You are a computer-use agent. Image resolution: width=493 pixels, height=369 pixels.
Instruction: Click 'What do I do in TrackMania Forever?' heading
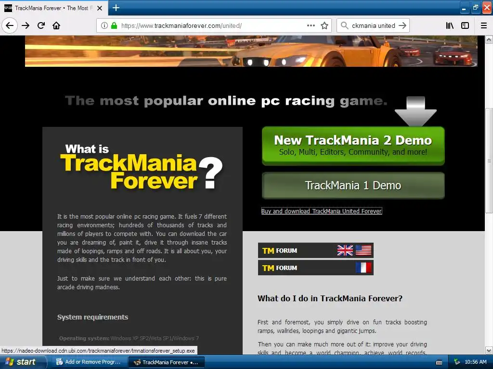pyautogui.click(x=330, y=298)
